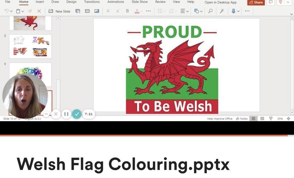The width and height of the screenshot is (294, 178).
Task: Click the Duplicate Slide icon next to New Slide
Action: (x=78, y=11)
